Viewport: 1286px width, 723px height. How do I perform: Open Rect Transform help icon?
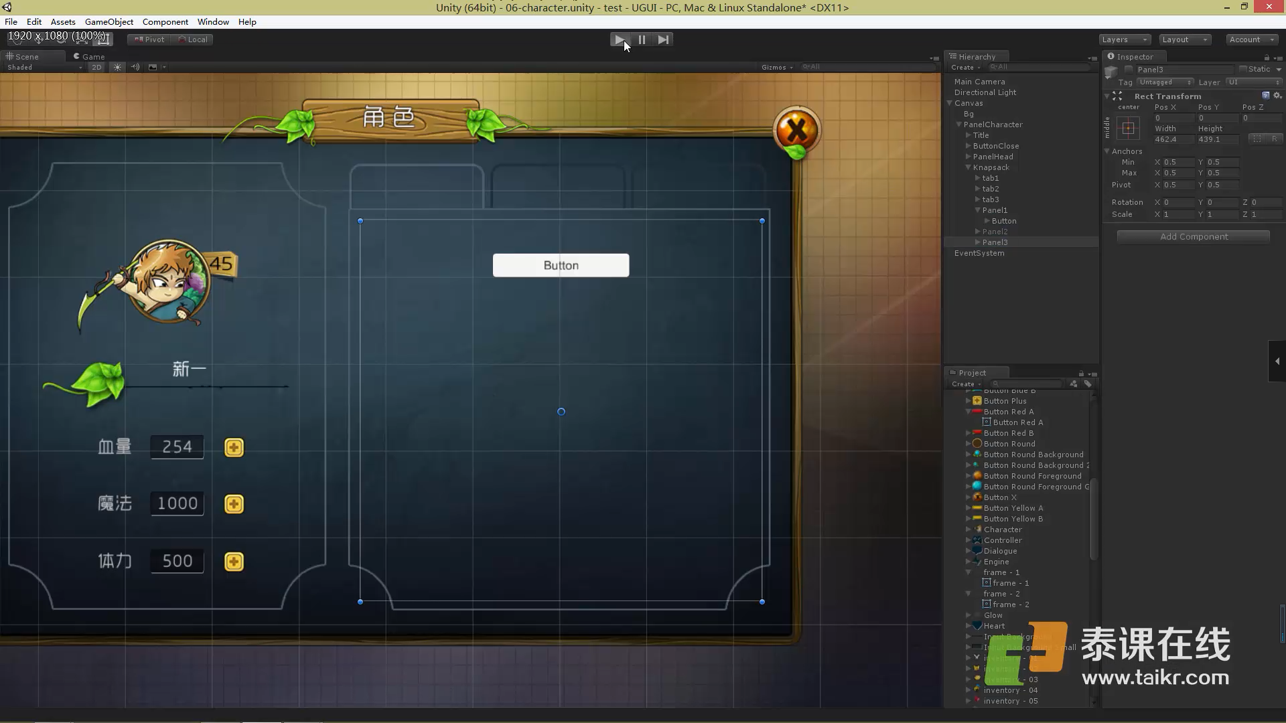coord(1265,96)
